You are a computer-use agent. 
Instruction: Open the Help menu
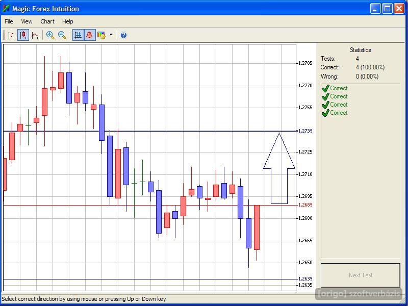tap(68, 21)
